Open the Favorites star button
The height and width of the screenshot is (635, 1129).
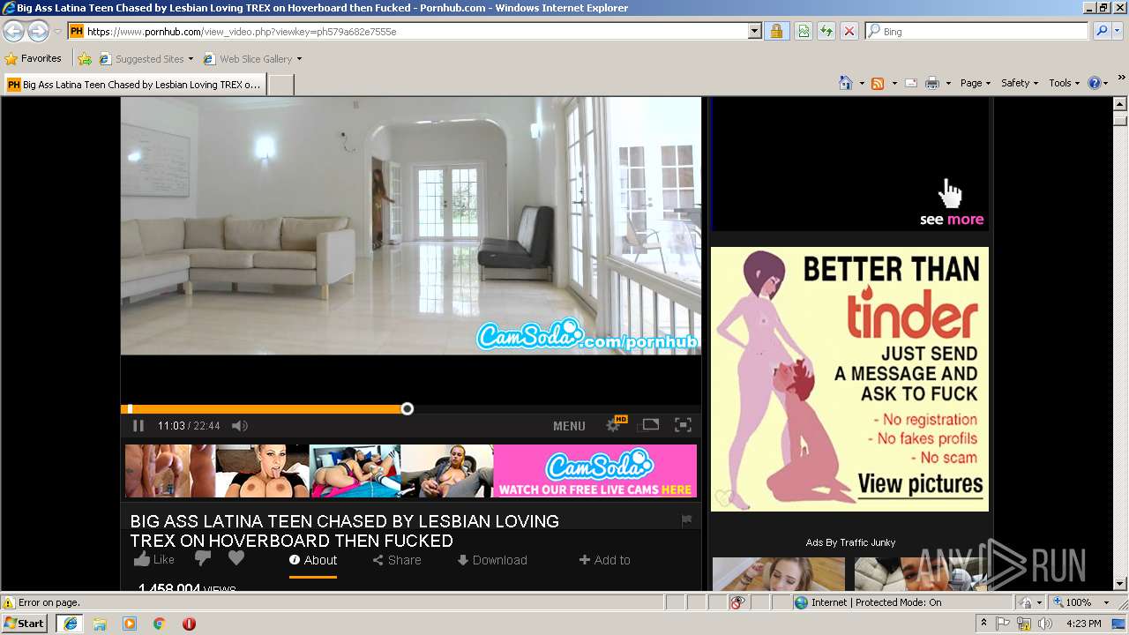[34, 58]
